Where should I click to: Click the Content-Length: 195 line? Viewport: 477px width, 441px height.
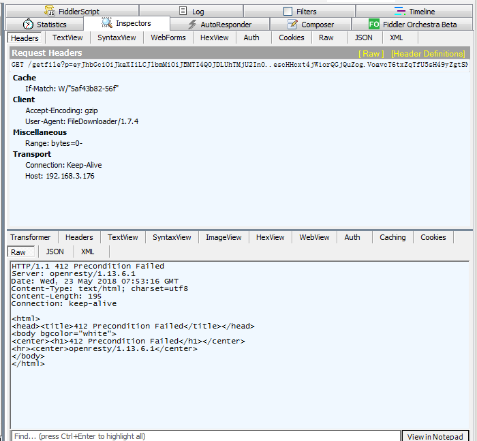57,296
